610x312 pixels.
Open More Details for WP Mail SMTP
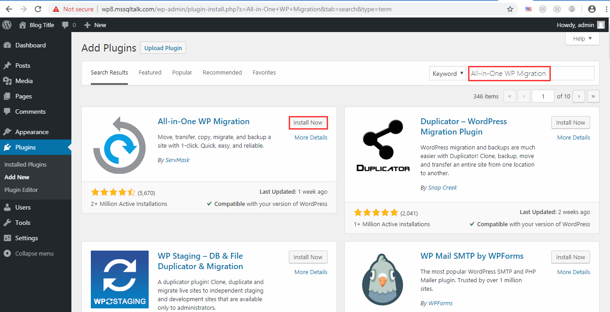(x=573, y=272)
